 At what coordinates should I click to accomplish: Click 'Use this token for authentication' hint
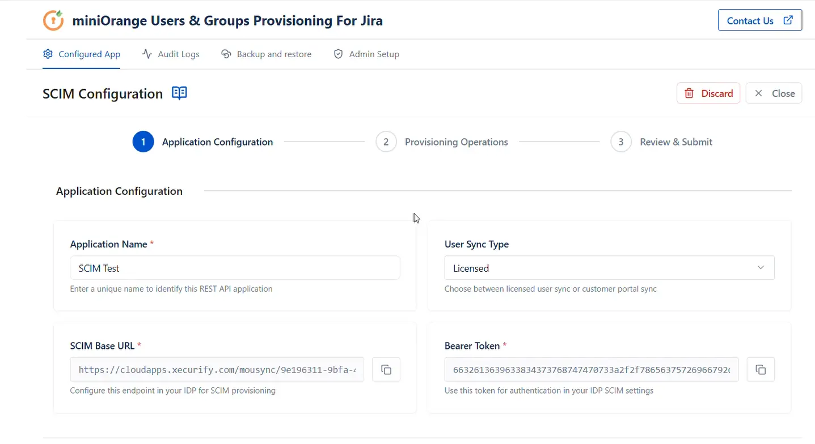[x=549, y=390]
